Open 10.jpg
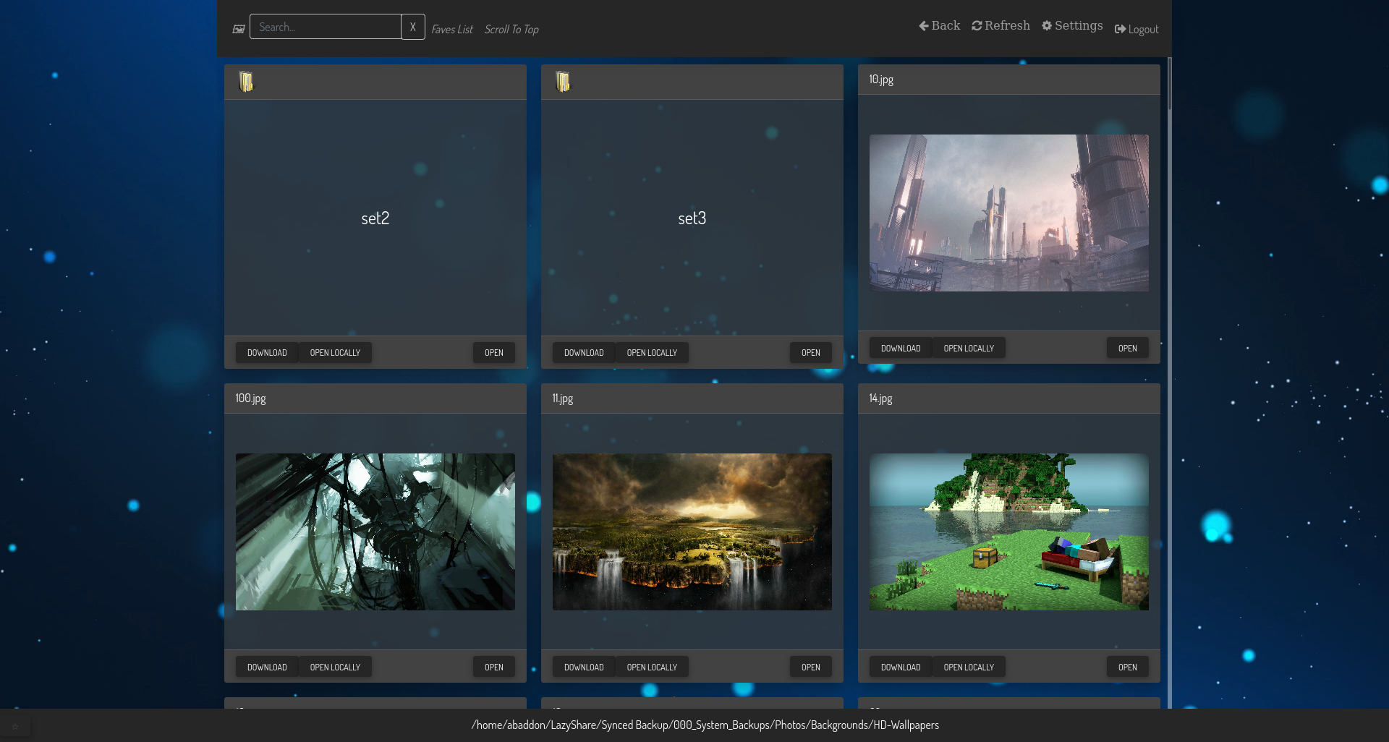 coord(1128,349)
